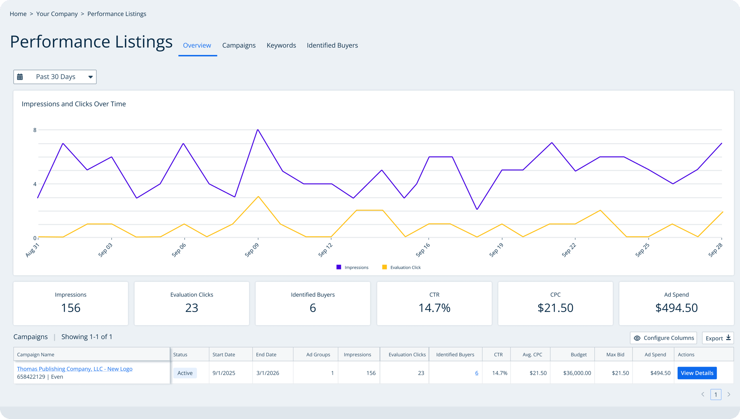Sort by Campaign Name column header
740x419 pixels.
(92, 354)
